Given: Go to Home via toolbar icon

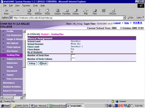Looking at the screenshot, I should [x=47, y=12].
